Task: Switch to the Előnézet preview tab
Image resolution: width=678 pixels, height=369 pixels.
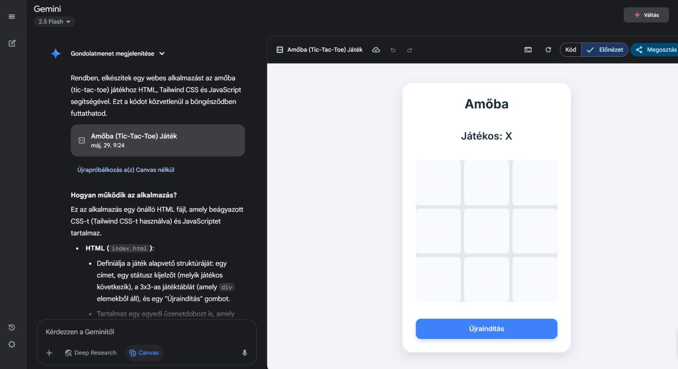Action: pos(605,50)
